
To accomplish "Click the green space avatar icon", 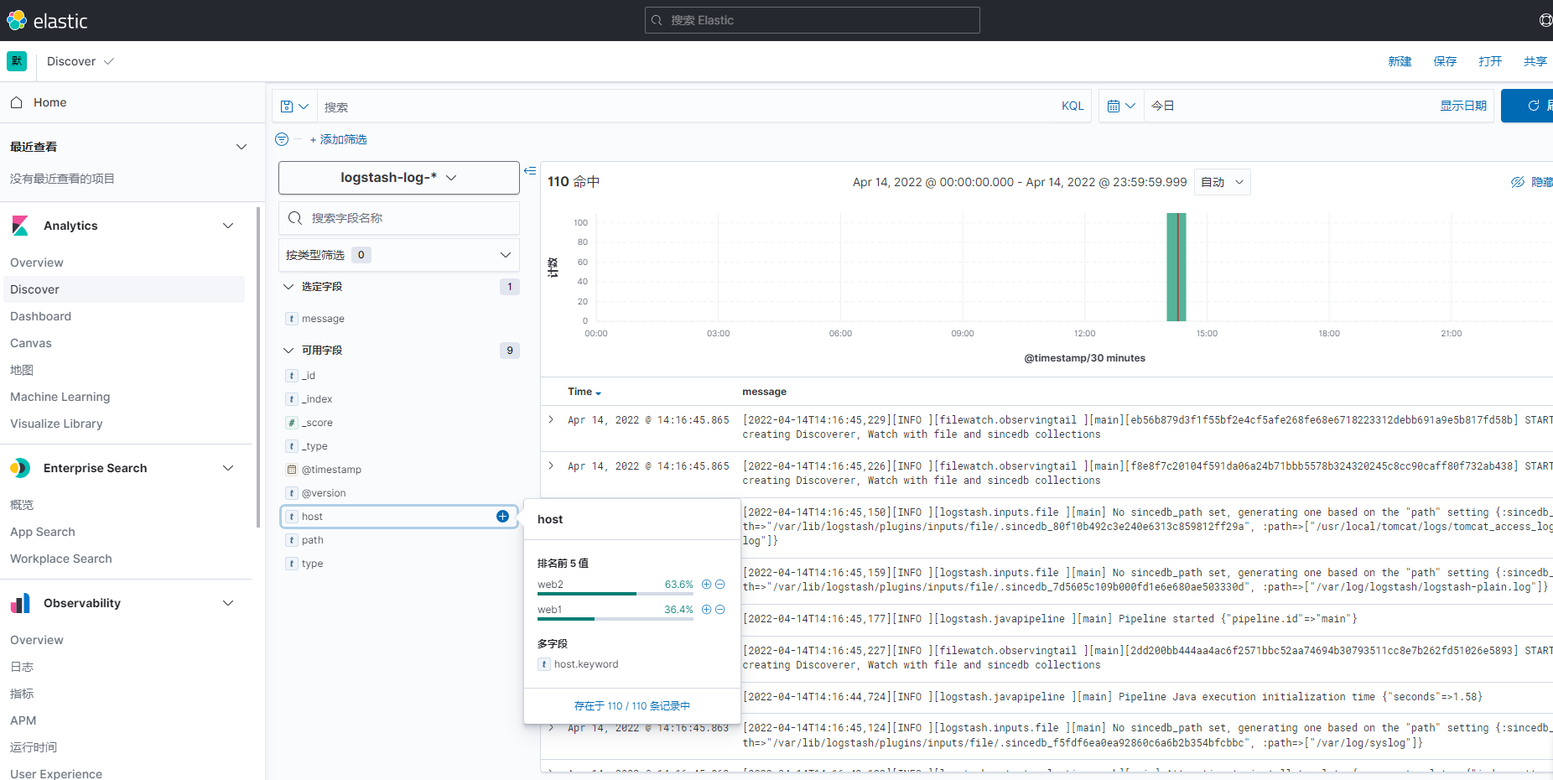I will click(17, 61).
